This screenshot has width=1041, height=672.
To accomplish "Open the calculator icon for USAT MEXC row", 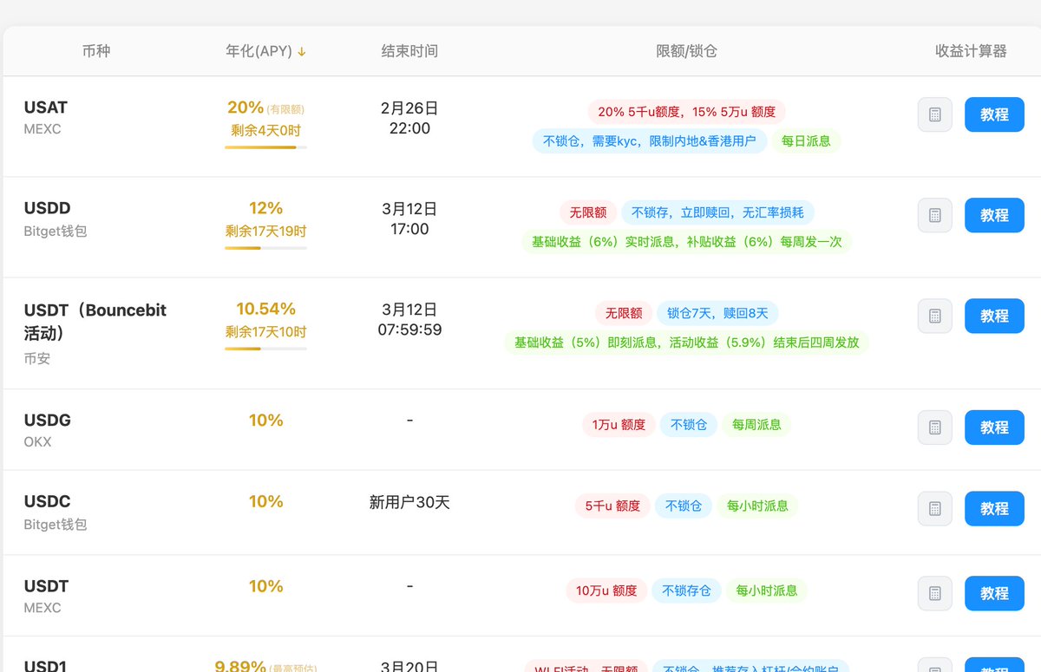I will click(935, 114).
